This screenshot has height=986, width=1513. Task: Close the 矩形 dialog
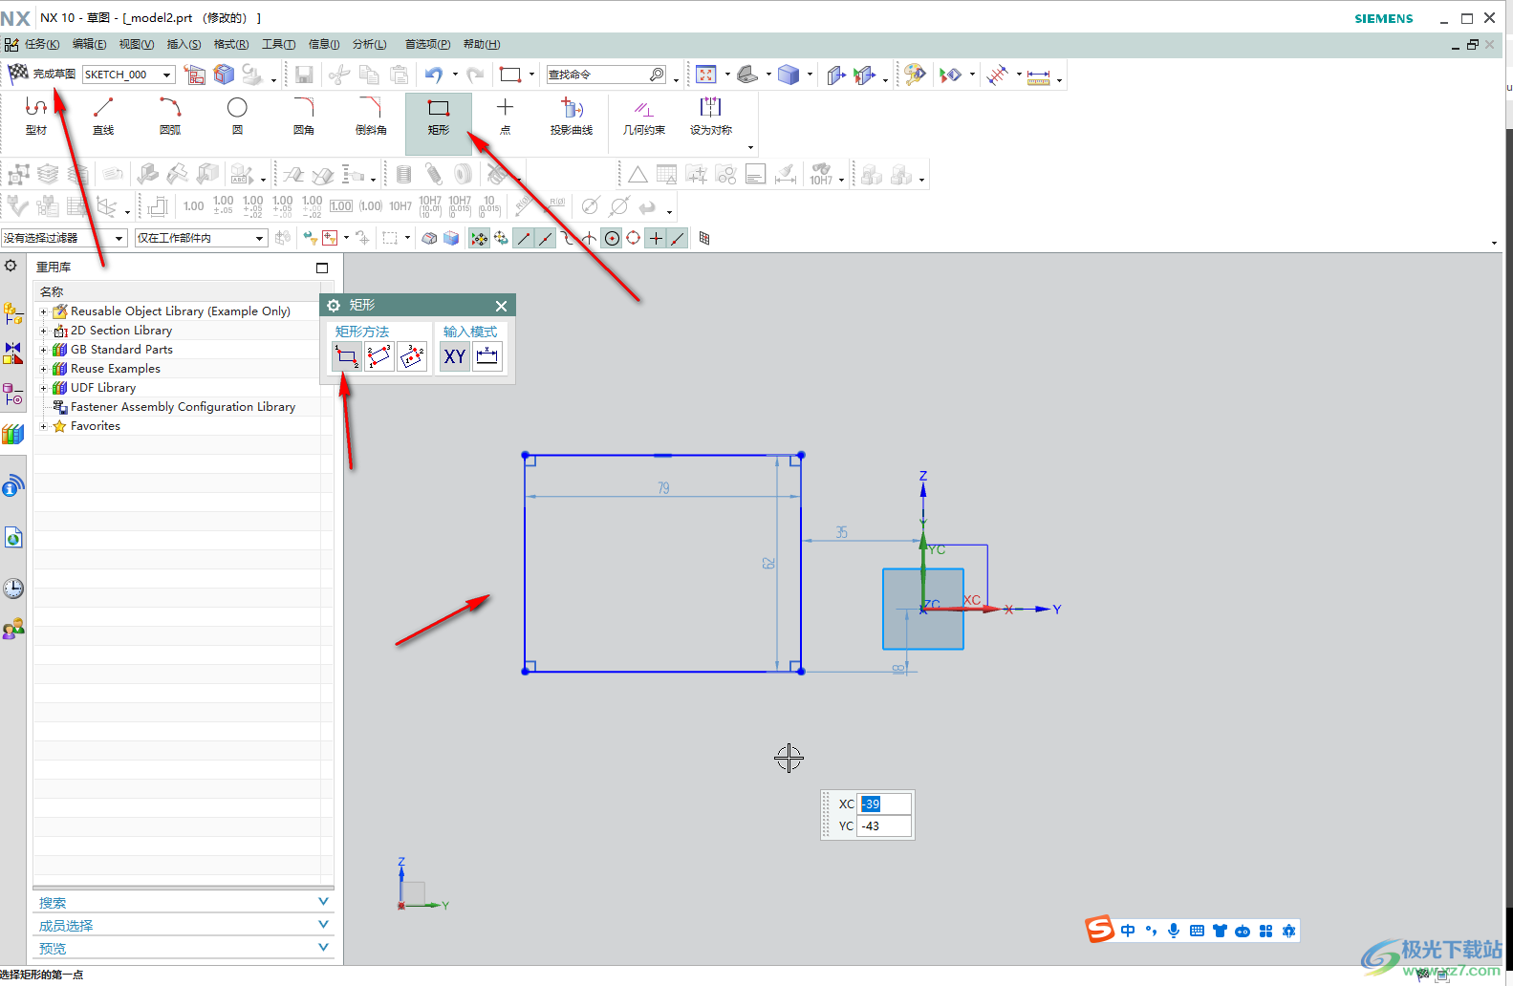(x=501, y=306)
